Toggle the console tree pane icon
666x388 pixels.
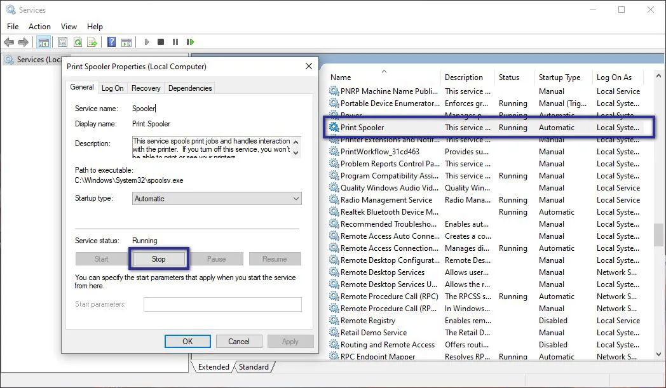click(x=43, y=42)
